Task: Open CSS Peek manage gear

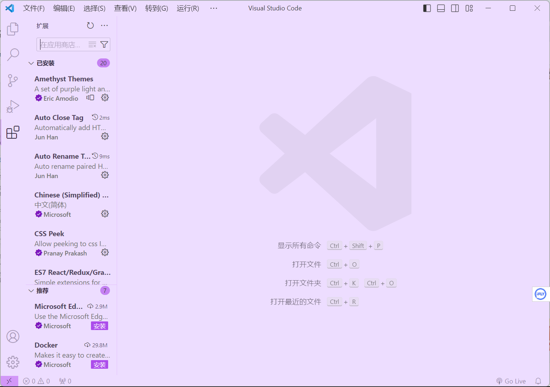Action: pyautogui.click(x=105, y=252)
